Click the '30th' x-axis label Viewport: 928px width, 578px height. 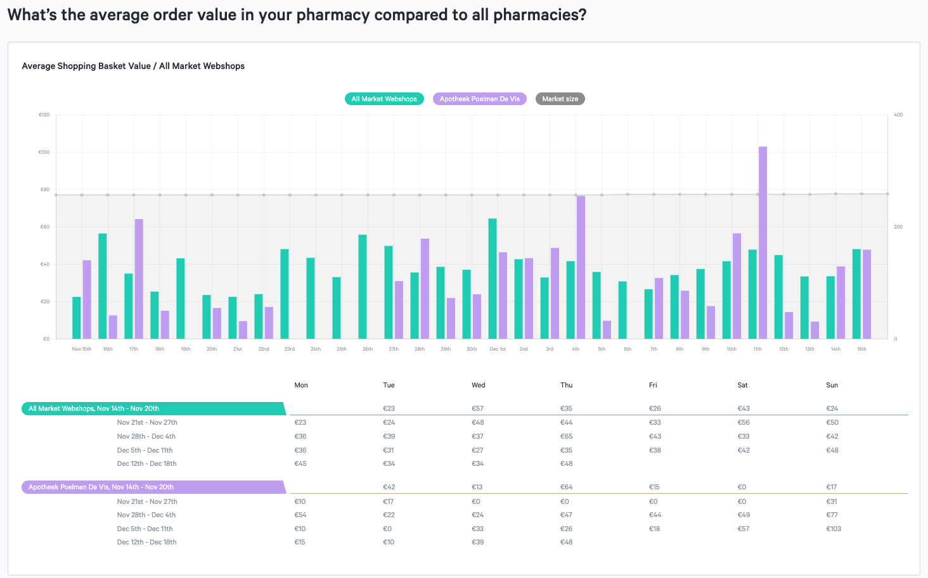click(x=472, y=349)
